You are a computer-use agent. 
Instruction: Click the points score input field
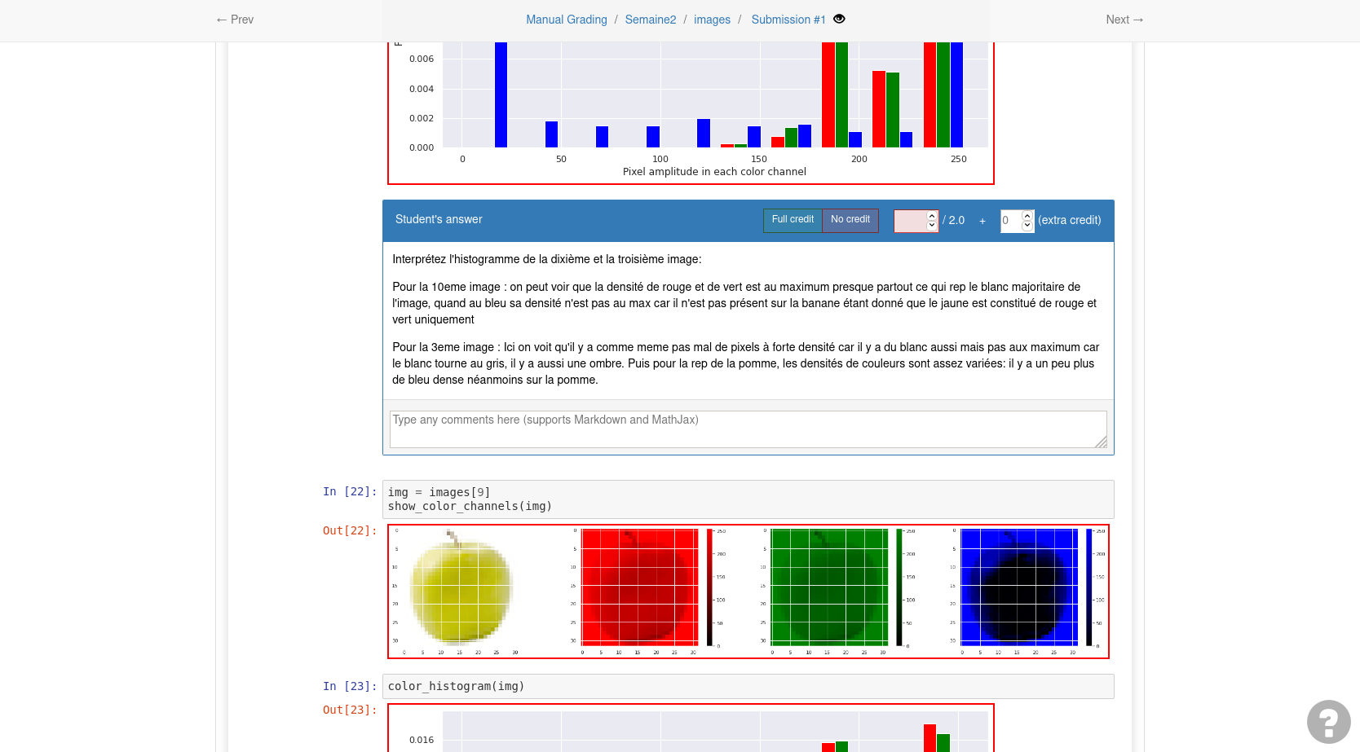(910, 221)
